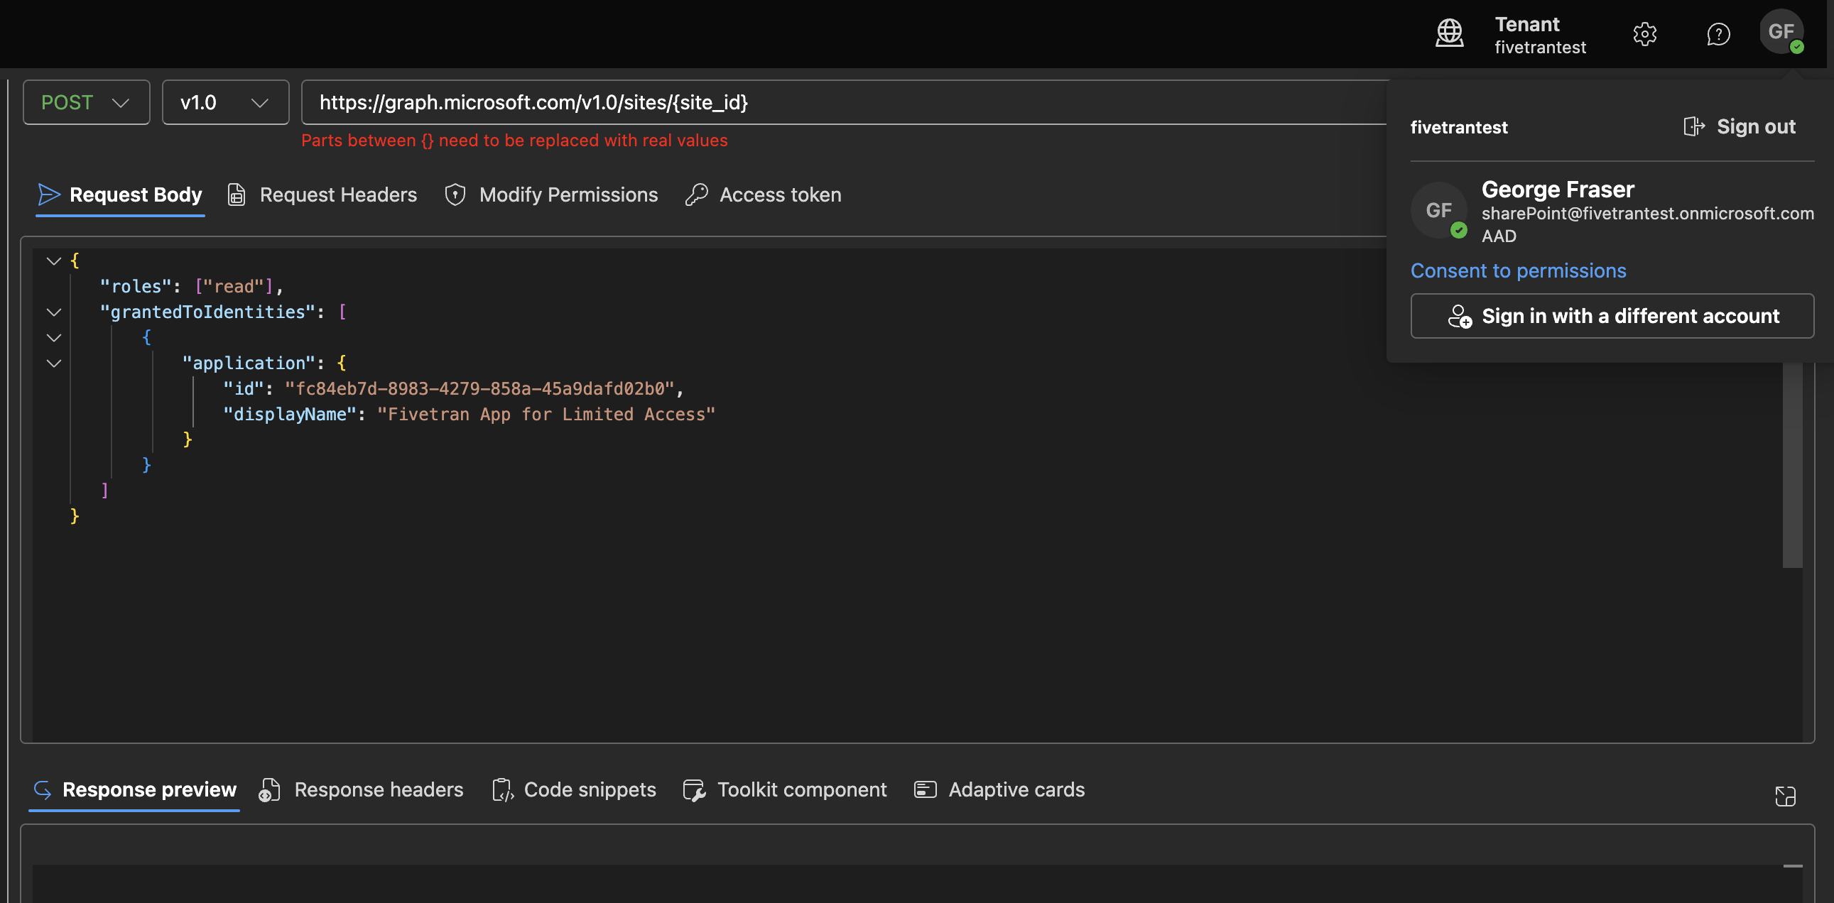The width and height of the screenshot is (1834, 903).
Task: Open the Toolkit component tab
Action: (x=785, y=789)
